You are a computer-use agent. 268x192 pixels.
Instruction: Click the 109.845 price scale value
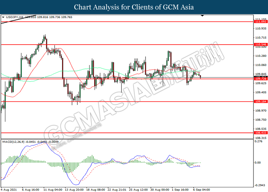click(x=261, y=74)
